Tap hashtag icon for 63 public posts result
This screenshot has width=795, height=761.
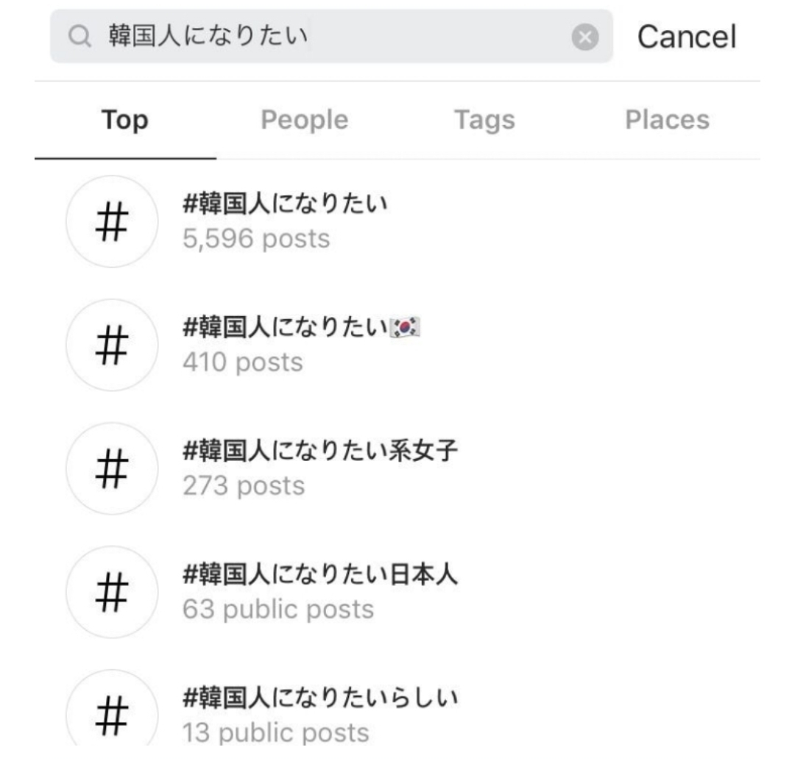(x=112, y=592)
